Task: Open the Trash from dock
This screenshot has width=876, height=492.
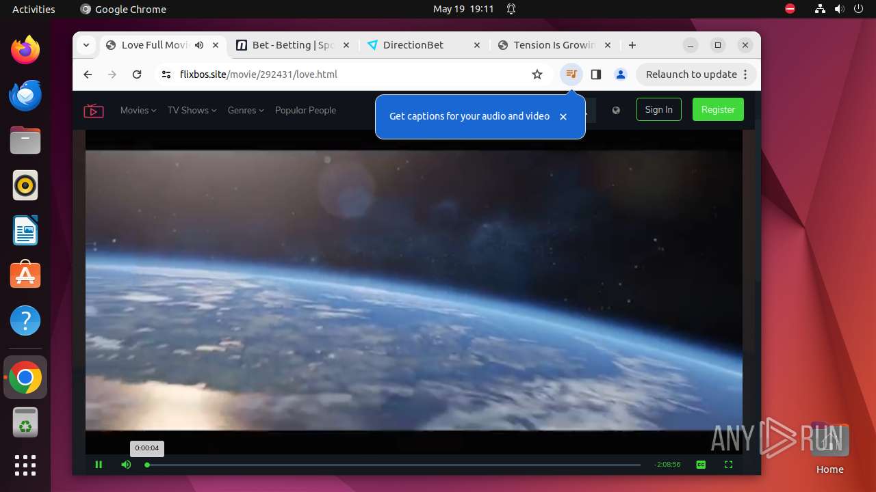Action: [x=25, y=422]
